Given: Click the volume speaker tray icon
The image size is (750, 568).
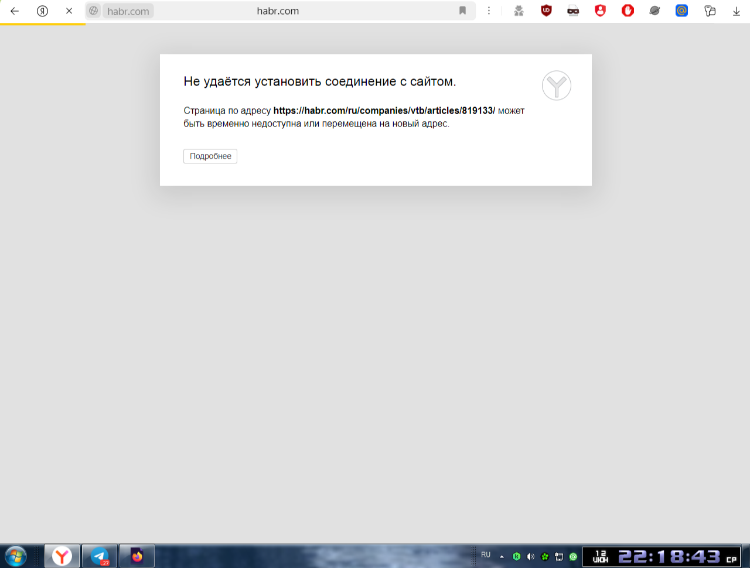Looking at the screenshot, I should 530,556.
